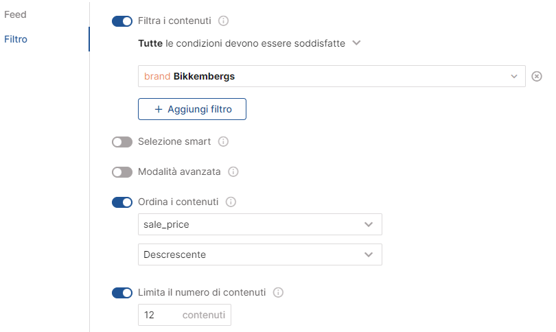Image resolution: width=556 pixels, height=332 pixels.
Task: Expand the Tutte le condizioni dropdown chevron
Action: point(356,43)
